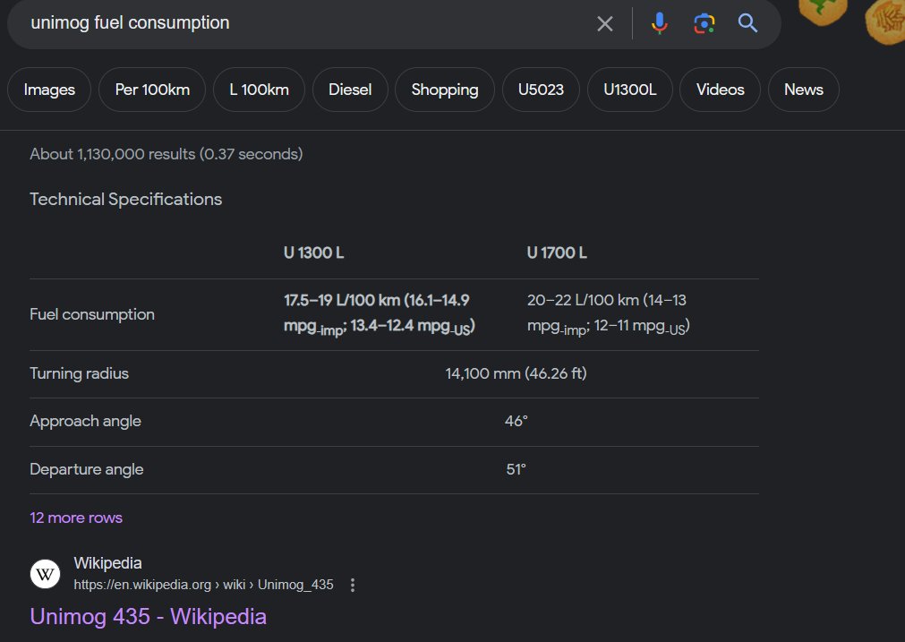The width and height of the screenshot is (905, 642).
Task: Click the 'U 1300 L' column header
Action: [314, 253]
